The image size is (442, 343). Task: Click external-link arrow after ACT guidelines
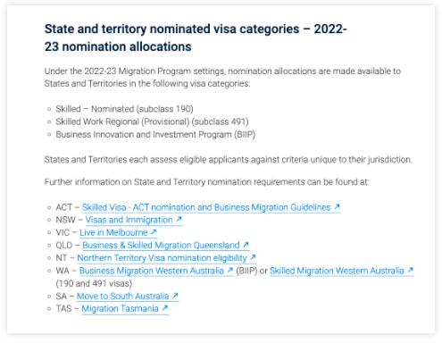click(337, 206)
